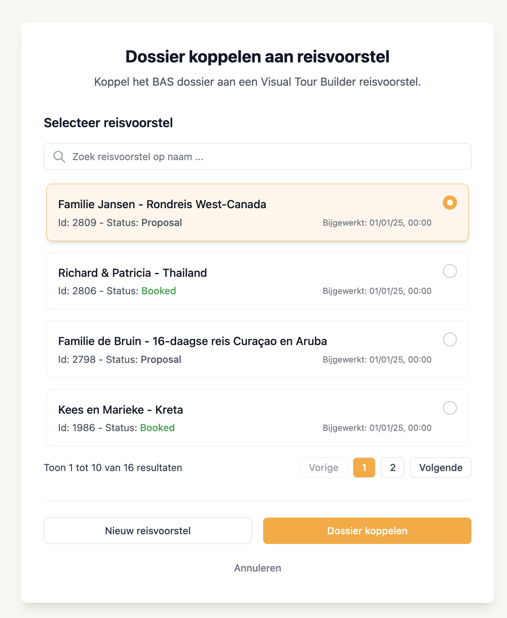Go to page 2 of results

[392, 468]
